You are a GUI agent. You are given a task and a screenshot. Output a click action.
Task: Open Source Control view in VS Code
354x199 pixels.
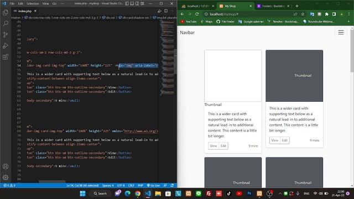[x=6, y=34]
